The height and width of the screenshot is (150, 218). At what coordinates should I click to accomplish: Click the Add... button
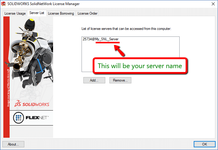94,80
